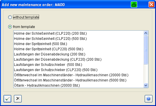The image size is (156, 106).
Task: Select the 'from template' radio option
Action: coord(10,27)
